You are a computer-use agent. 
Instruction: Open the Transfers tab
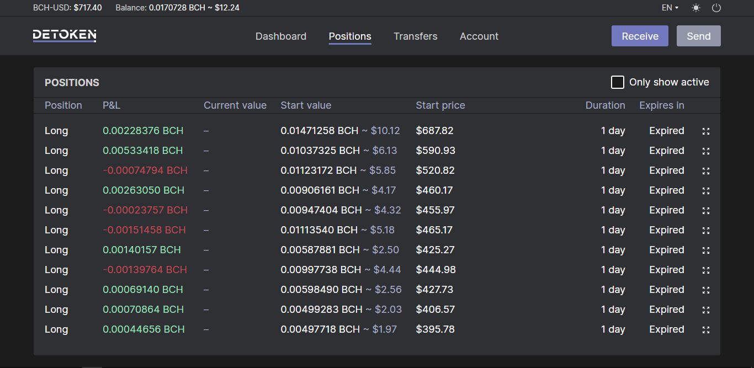[x=416, y=36]
